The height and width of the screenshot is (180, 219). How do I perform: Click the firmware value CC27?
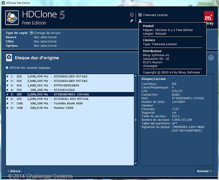pos(175,109)
